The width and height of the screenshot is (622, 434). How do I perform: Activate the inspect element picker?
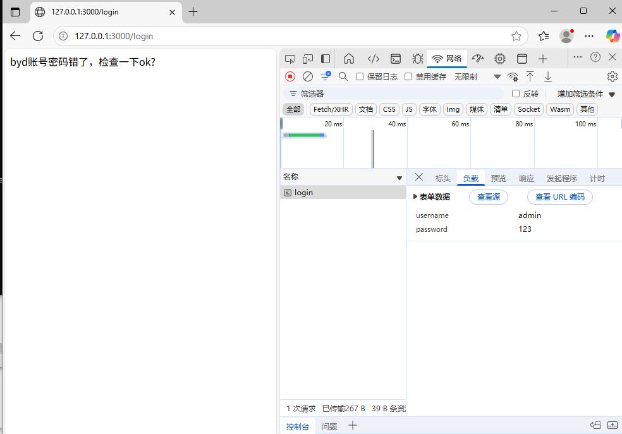[x=290, y=59]
